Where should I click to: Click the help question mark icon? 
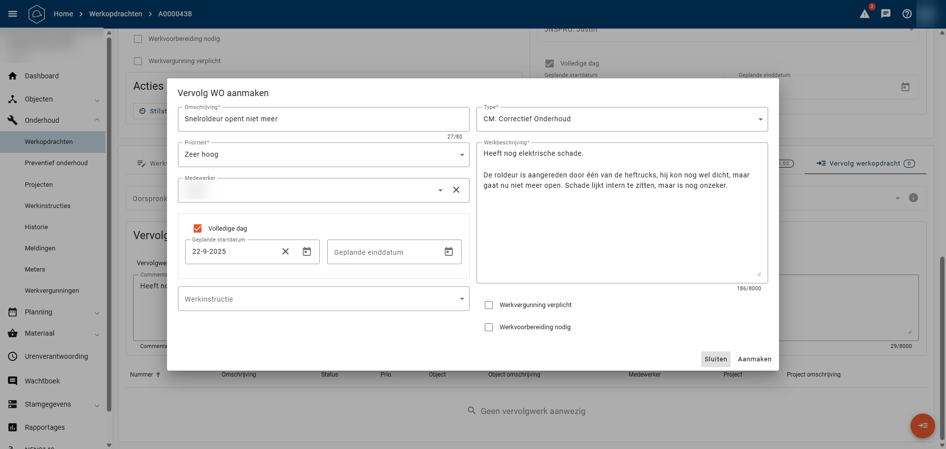[x=907, y=14]
